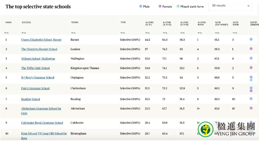Sort by GCSE percentage column arrows
Viewport: 259px width, 141px height.
[x=217, y=33]
